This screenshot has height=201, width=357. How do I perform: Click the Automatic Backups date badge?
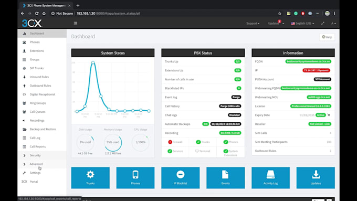[x=226, y=124]
